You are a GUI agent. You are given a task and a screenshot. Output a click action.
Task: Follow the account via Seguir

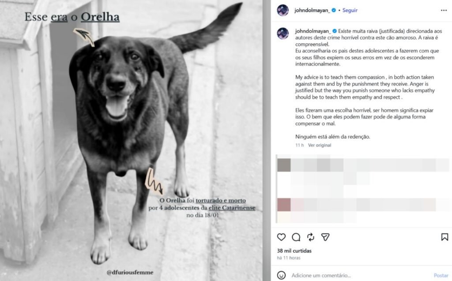coord(350,10)
